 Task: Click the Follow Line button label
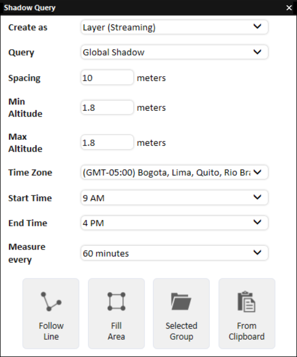tap(51, 331)
